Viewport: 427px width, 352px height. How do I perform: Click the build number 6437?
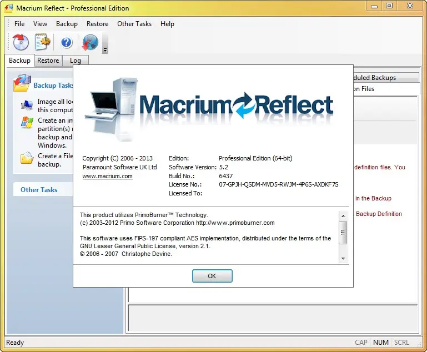(226, 176)
